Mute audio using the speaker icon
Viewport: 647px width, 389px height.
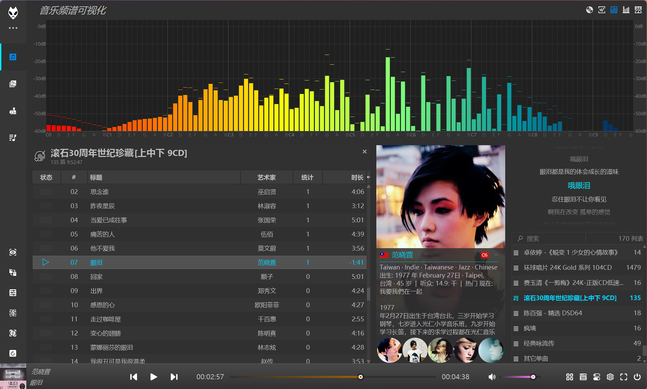pyautogui.click(x=492, y=377)
